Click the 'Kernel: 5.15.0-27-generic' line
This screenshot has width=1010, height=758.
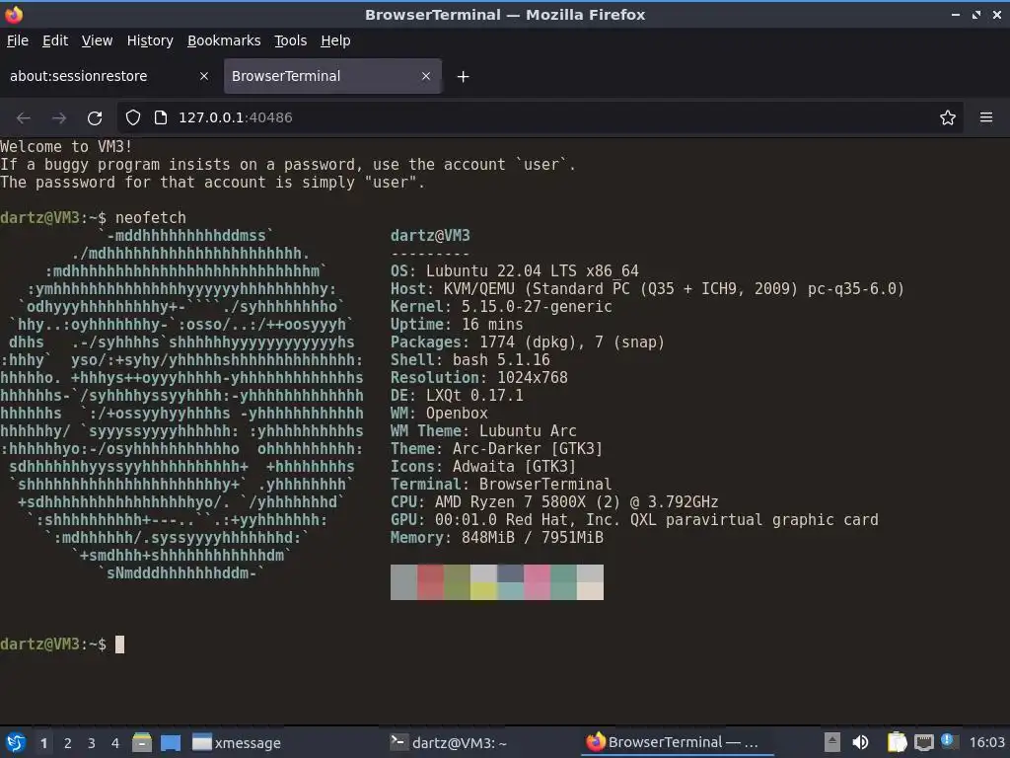[x=501, y=307]
